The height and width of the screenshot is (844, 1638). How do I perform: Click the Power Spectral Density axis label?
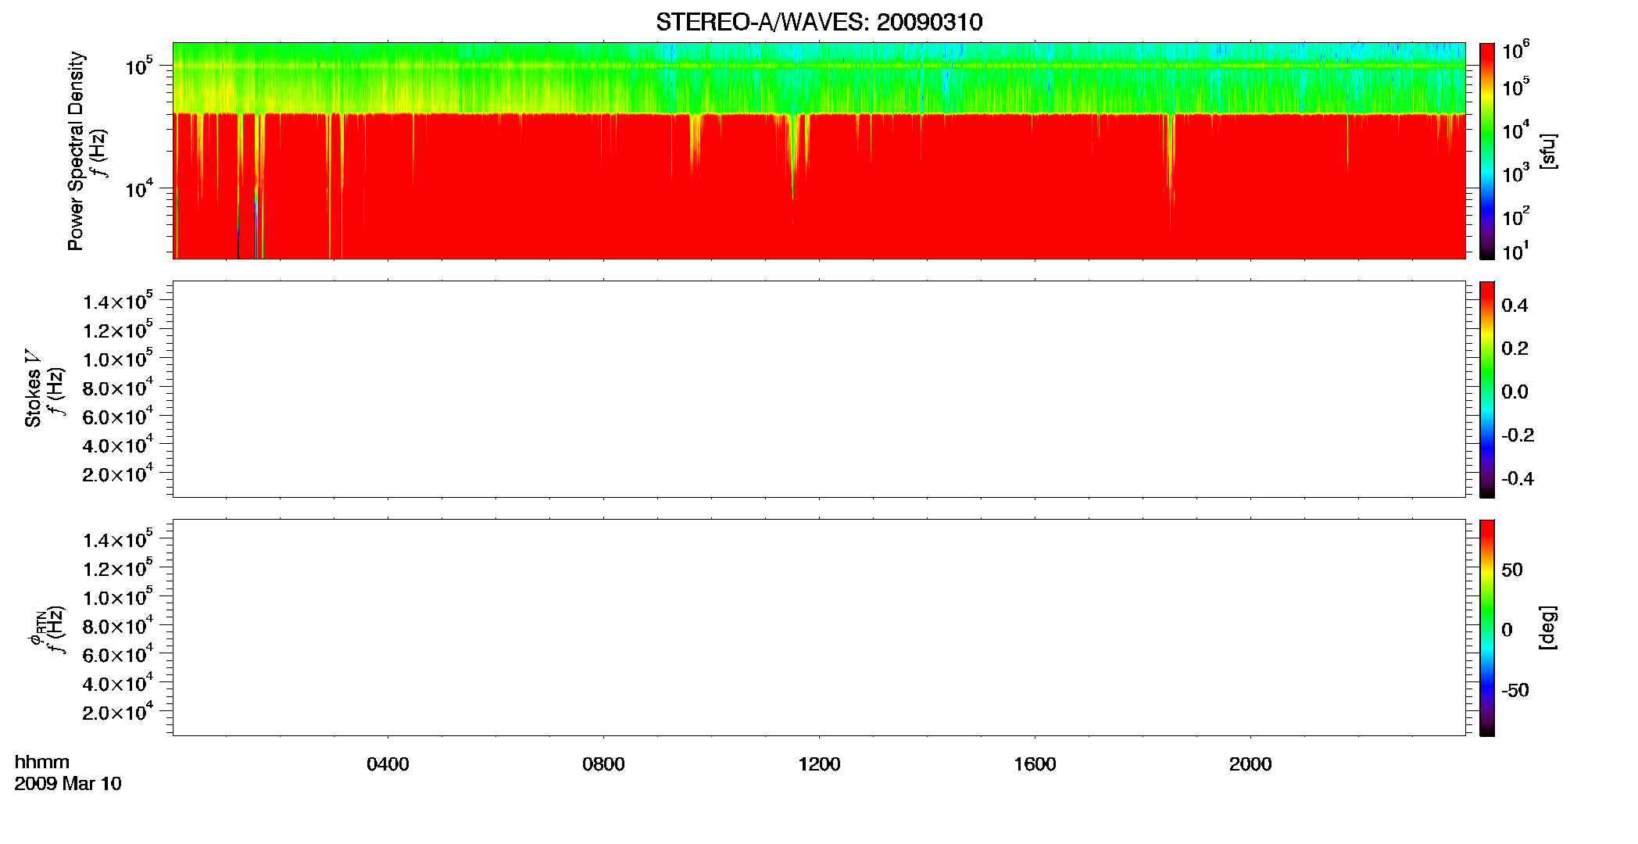(x=76, y=151)
